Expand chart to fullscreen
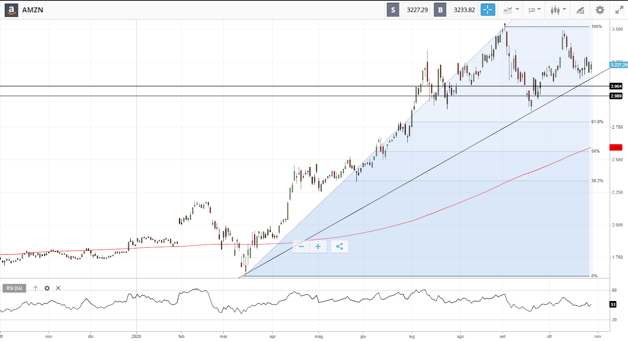 [x=619, y=10]
